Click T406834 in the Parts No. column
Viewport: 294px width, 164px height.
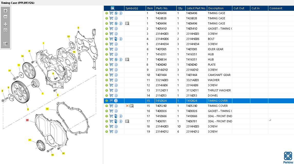(161, 59)
